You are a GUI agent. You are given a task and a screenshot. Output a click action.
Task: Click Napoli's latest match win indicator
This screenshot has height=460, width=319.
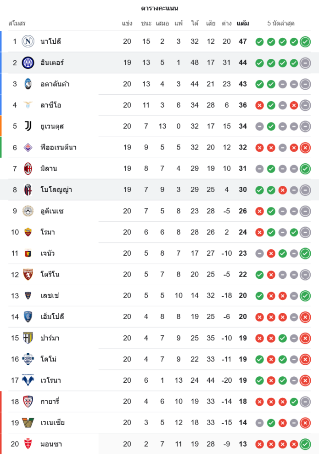point(305,42)
